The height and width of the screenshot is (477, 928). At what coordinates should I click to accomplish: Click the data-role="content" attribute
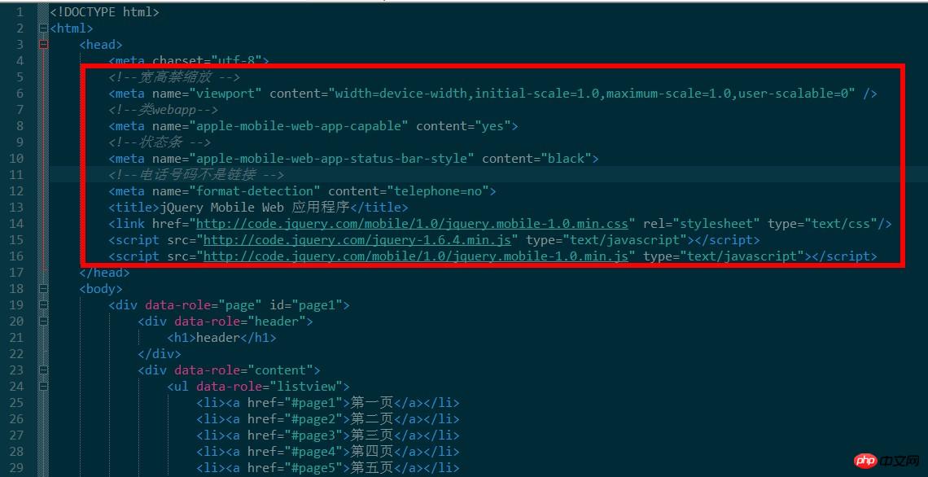coord(244,370)
